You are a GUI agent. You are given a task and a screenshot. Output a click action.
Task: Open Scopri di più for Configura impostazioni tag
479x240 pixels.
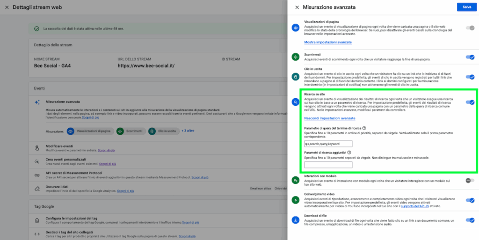[x=191, y=223]
